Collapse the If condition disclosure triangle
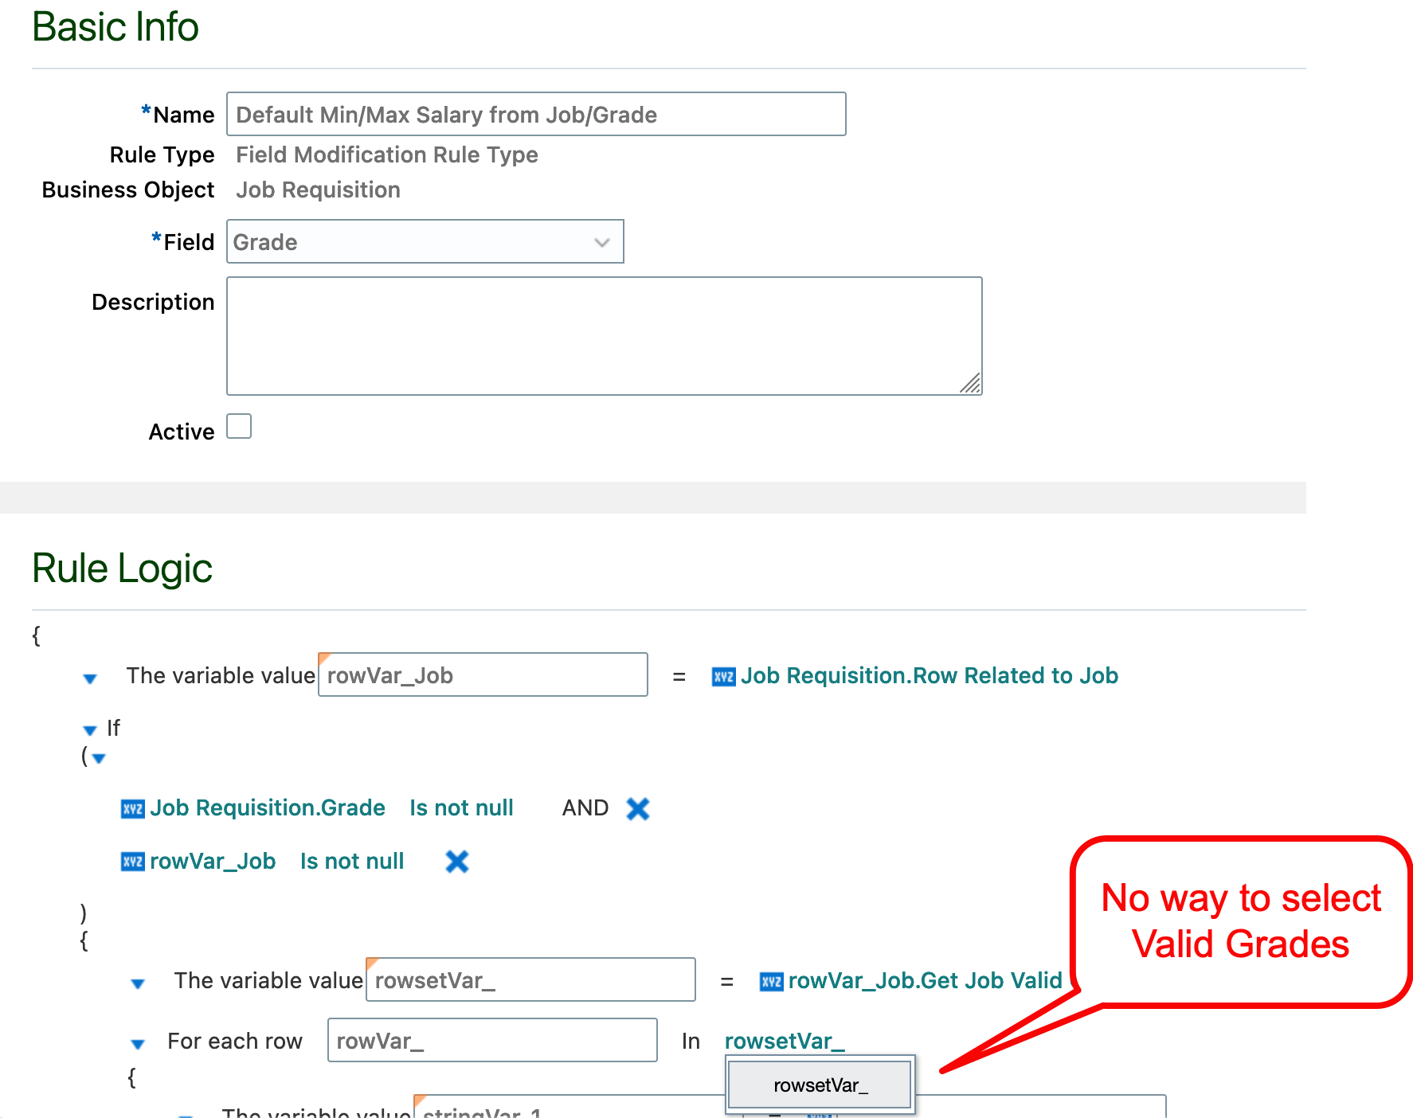 tap(89, 730)
